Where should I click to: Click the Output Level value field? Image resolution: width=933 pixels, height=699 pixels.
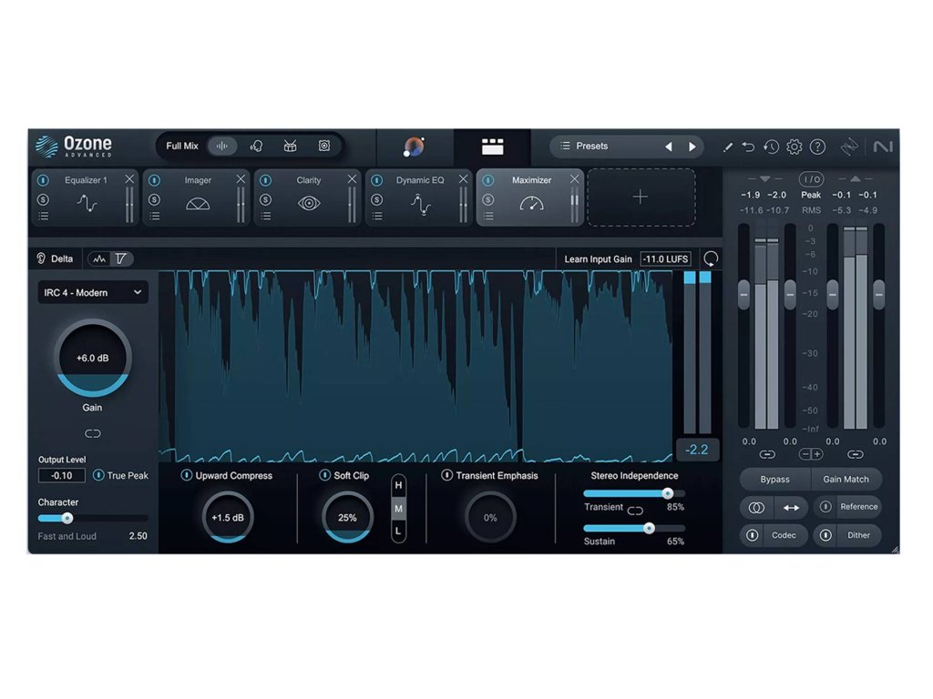tap(61, 475)
